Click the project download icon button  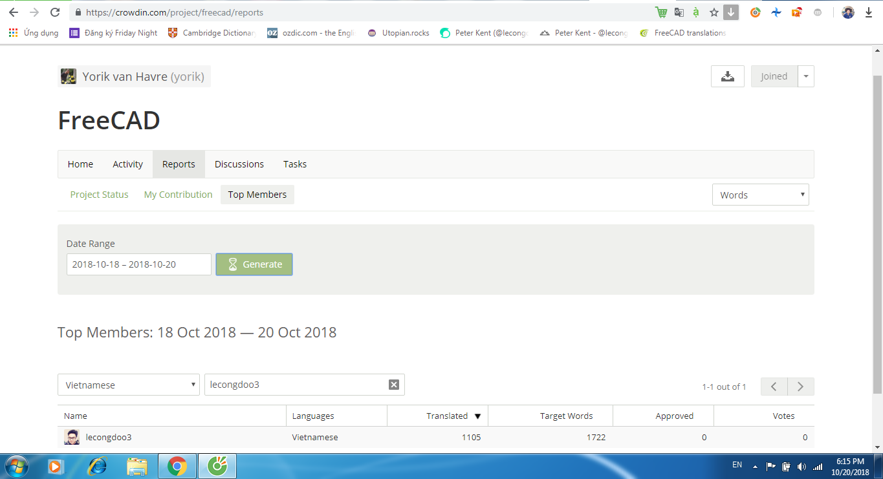click(x=728, y=76)
